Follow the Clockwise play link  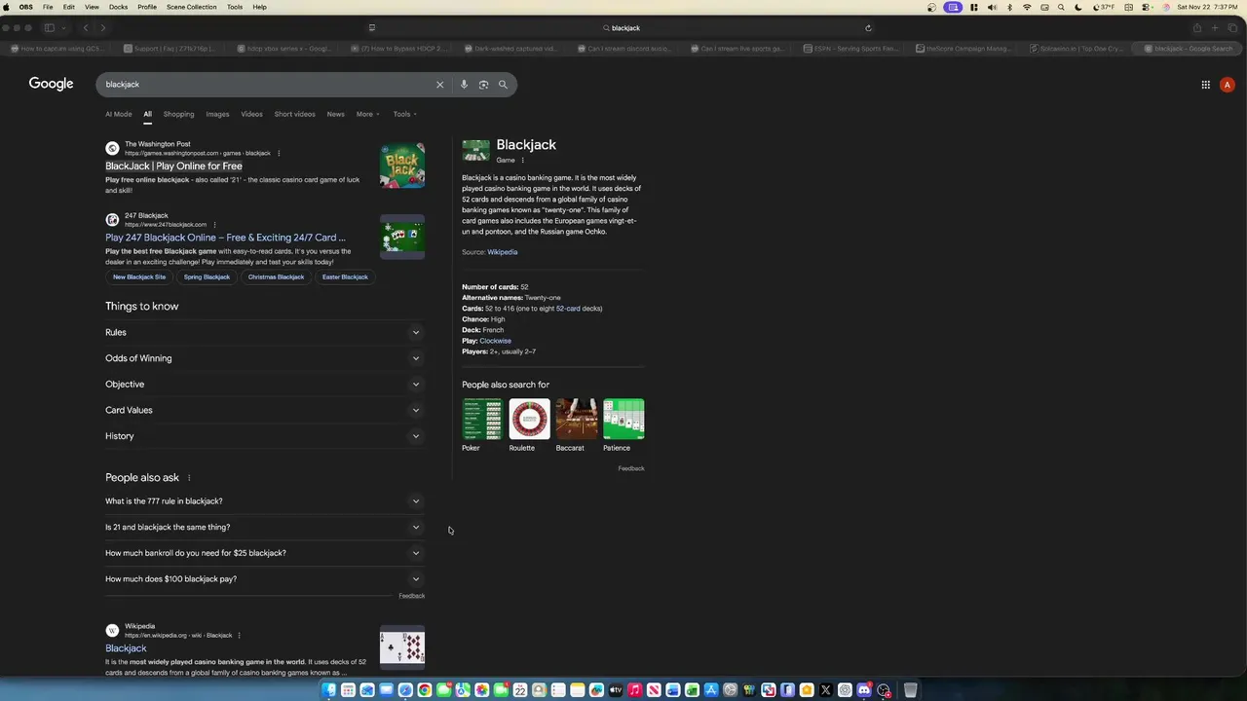pos(495,341)
